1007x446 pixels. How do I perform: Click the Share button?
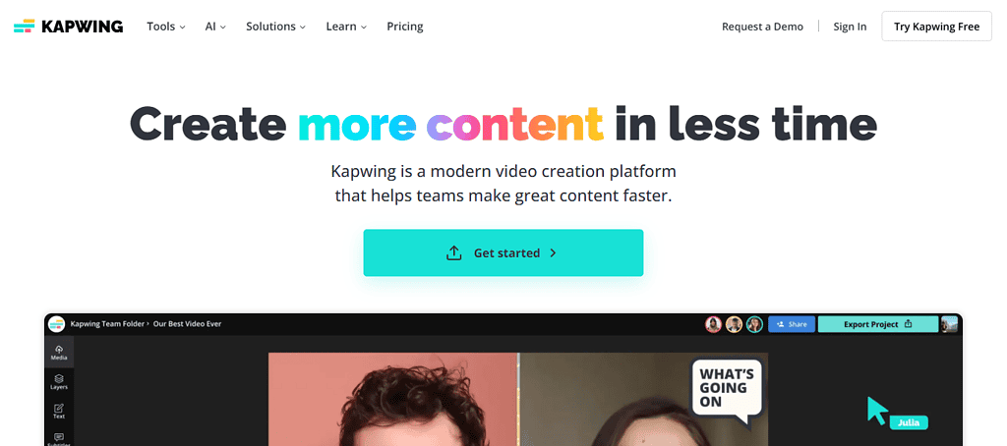(x=792, y=324)
